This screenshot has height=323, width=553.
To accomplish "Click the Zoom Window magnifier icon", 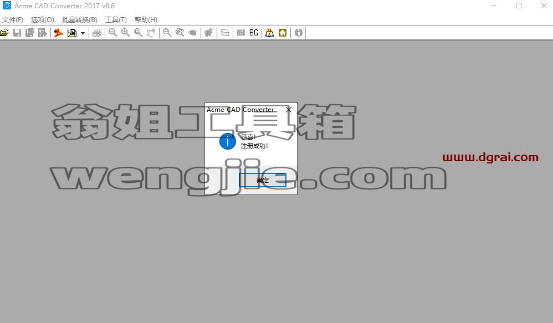I will (139, 33).
